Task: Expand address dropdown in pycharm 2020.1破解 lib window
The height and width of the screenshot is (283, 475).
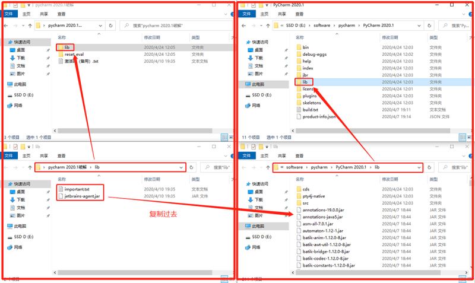Action: coord(181,167)
